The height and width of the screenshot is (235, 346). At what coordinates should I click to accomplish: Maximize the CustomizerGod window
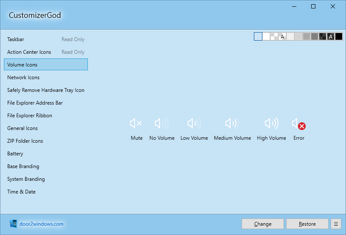click(313, 7)
